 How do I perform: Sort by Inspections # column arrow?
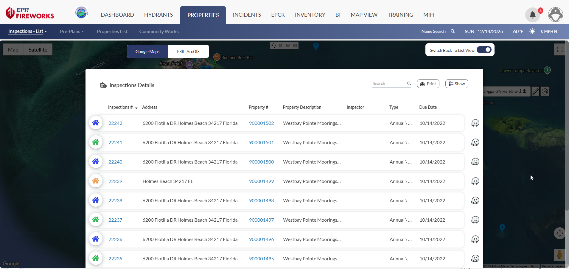pos(136,108)
